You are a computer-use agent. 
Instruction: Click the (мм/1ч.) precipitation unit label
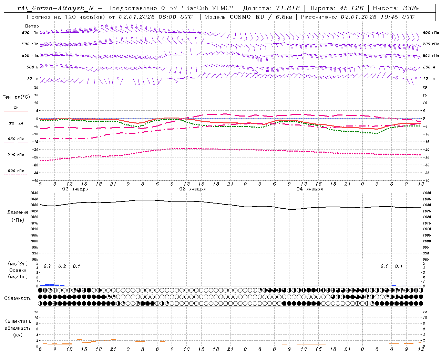[x=18, y=277]
